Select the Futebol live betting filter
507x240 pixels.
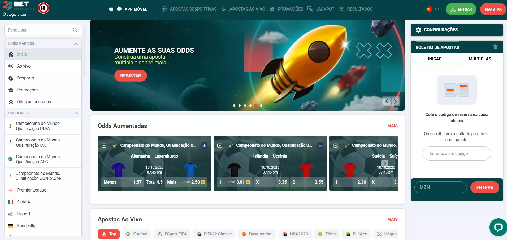coord(137,234)
